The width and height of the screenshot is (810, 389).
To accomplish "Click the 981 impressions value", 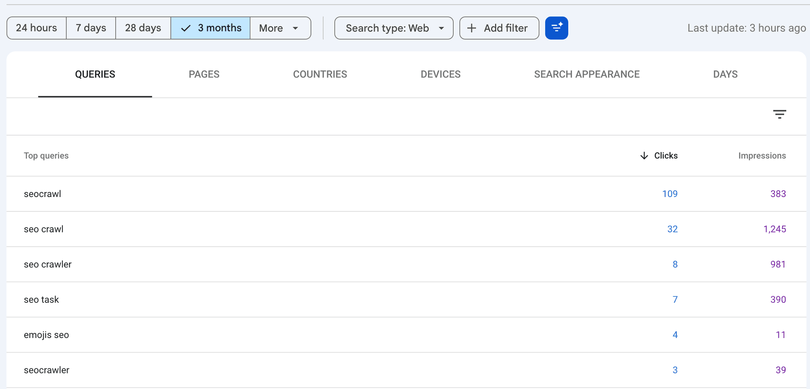I will [x=778, y=264].
